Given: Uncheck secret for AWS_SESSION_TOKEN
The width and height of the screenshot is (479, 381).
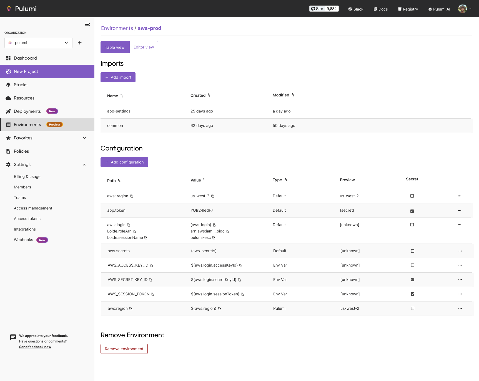Looking at the screenshot, I should (x=413, y=294).
